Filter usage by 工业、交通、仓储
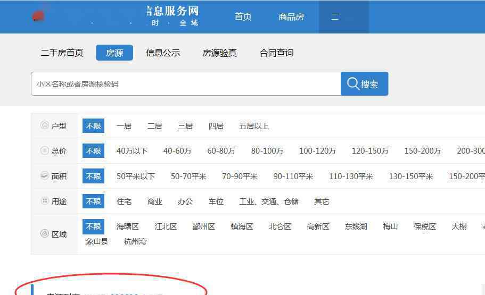This screenshot has height=295, width=485. click(269, 201)
